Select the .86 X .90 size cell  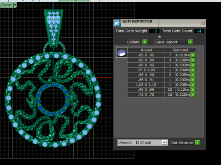click(x=146, y=75)
